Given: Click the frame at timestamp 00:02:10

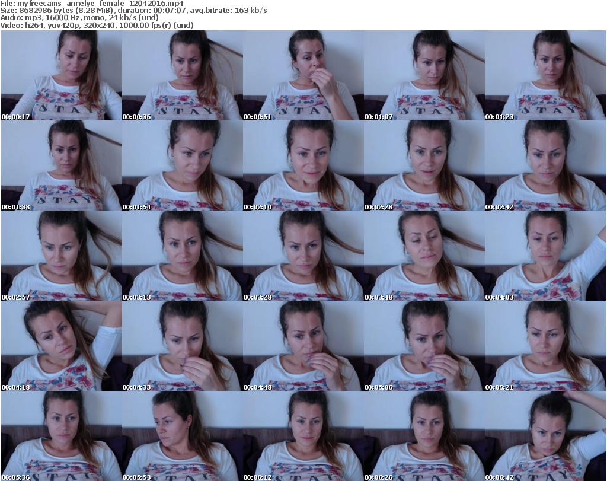Looking at the screenshot, I should click(x=303, y=165).
